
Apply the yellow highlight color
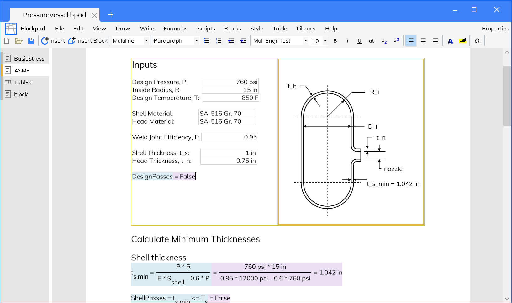(x=462, y=41)
